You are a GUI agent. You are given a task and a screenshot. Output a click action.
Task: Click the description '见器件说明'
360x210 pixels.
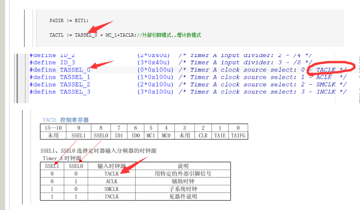coord(183,197)
